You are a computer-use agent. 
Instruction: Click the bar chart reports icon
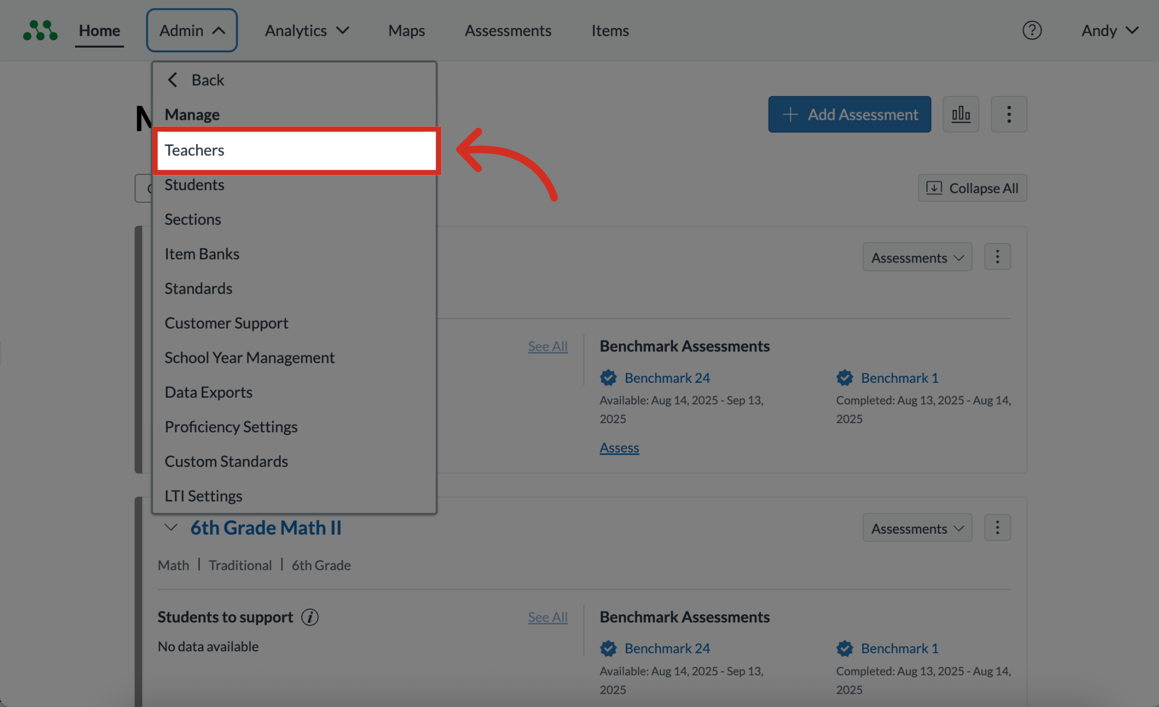click(961, 114)
